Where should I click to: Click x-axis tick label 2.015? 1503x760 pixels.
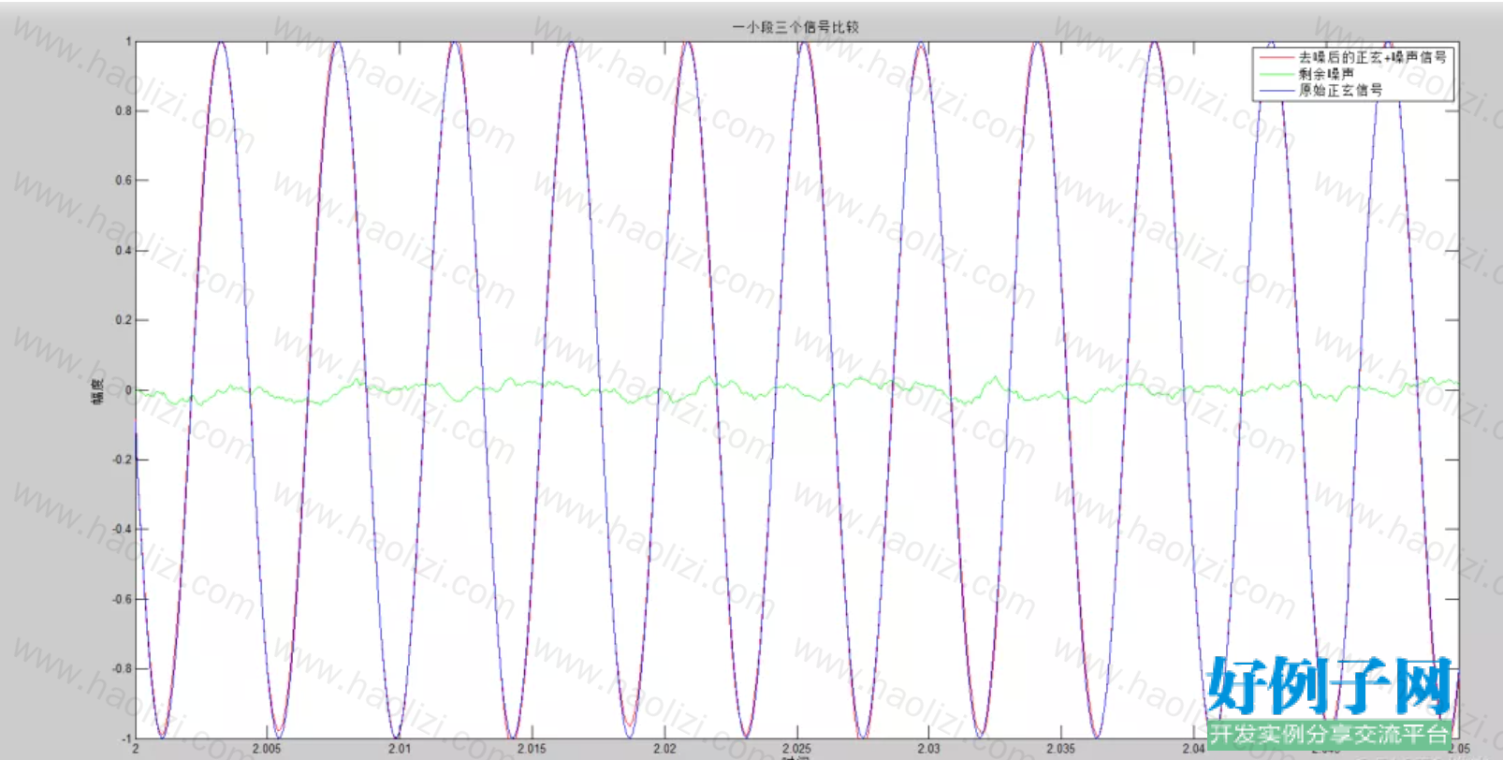(x=532, y=749)
